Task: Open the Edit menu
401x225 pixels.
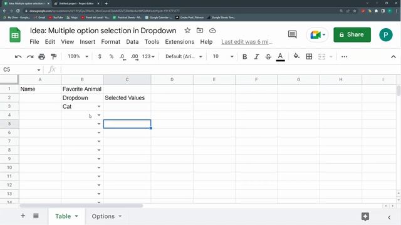Action: tap(50, 42)
